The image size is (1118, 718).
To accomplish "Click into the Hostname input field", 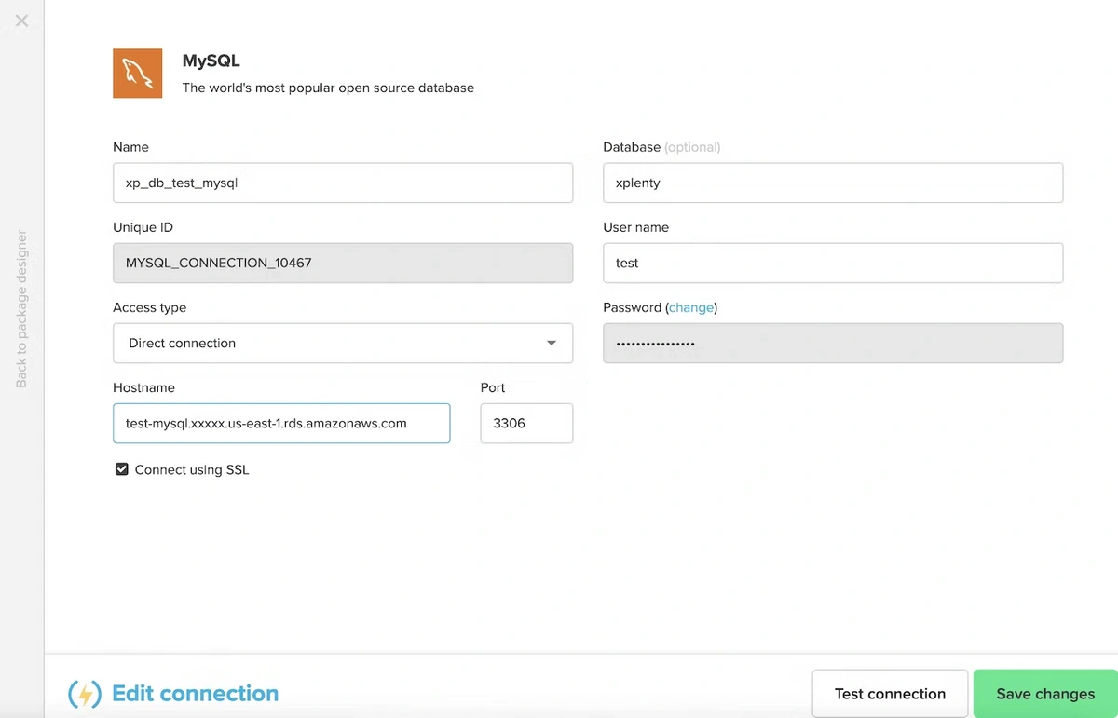I will pyautogui.click(x=281, y=423).
